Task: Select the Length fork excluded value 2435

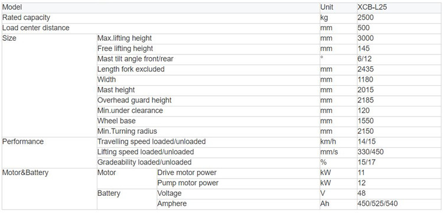Action: (x=365, y=69)
